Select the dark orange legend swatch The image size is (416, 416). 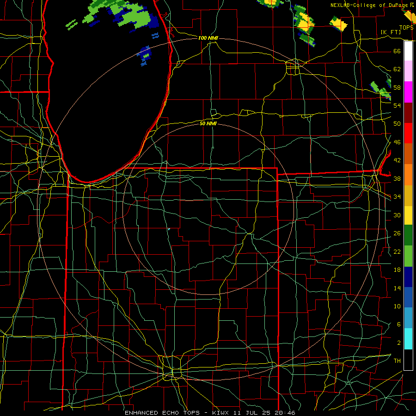click(x=408, y=154)
